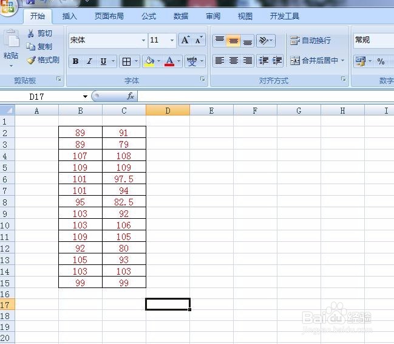Select cell containing 82.5
394x344 pixels.
(x=124, y=202)
